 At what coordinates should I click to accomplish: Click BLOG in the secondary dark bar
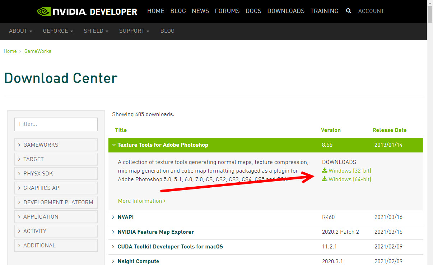point(167,31)
